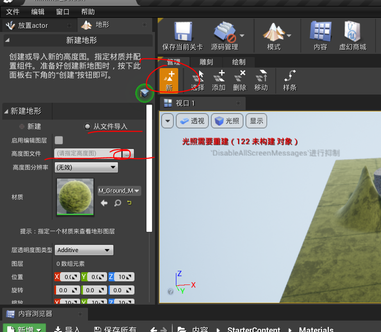Click the 旋转 second value field
This screenshot has width=381, height=332.
pyautogui.click(x=94, y=290)
